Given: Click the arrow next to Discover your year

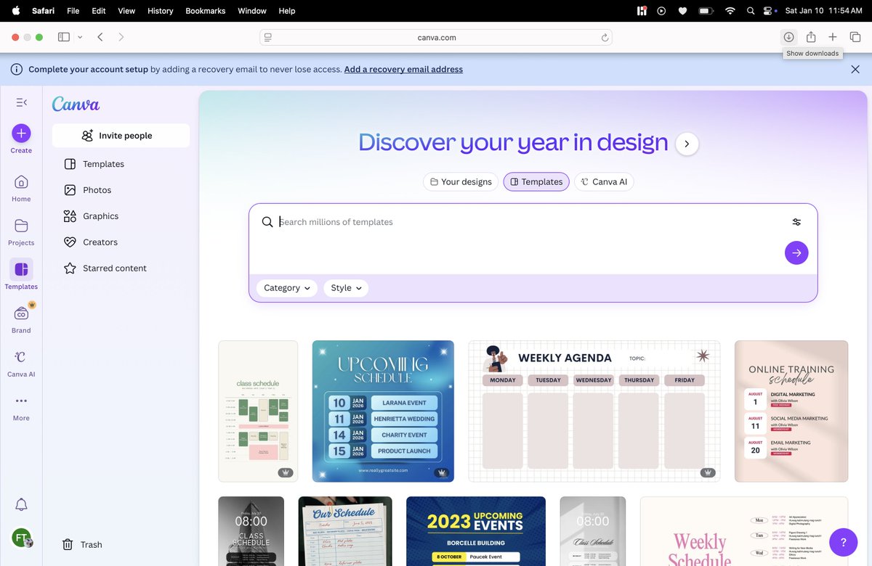Looking at the screenshot, I should (x=687, y=144).
